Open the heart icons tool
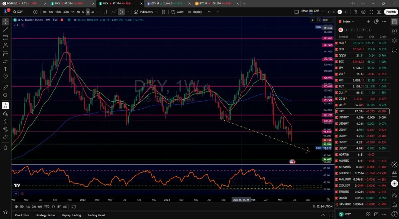The width and height of the screenshot is (399, 219). pos(5,77)
